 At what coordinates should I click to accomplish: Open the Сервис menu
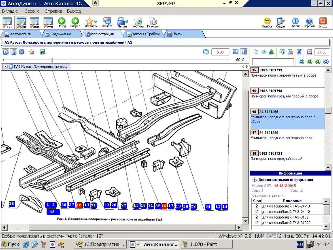32,11
